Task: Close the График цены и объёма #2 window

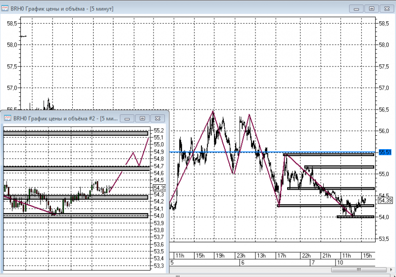Action: [x=157, y=118]
